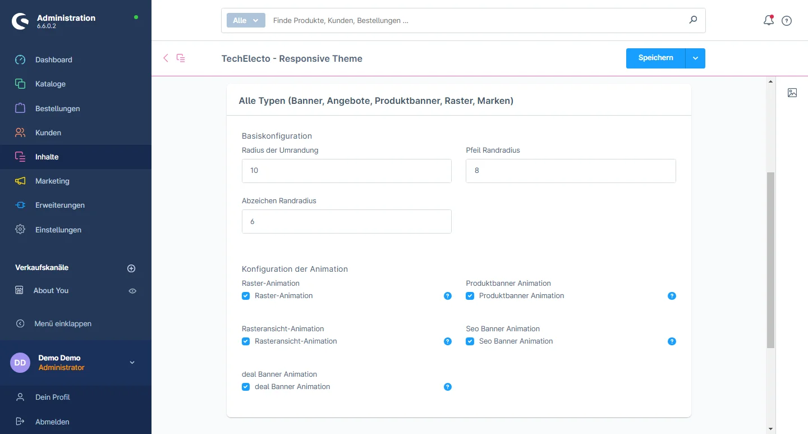808x434 pixels.
Task: Show help tooltip for Raster-Animation
Action: pyautogui.click(x=447, y=296)
